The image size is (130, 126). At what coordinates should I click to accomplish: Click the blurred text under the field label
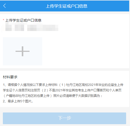pos(32,28)
